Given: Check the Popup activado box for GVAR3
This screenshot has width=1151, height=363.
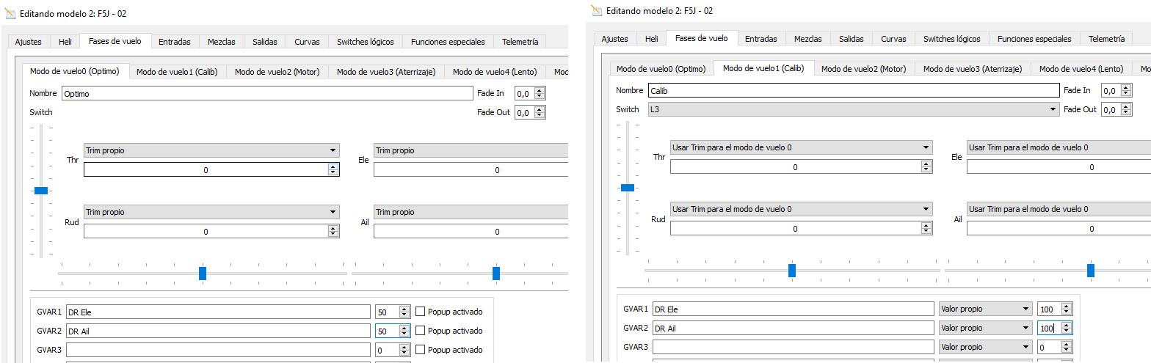Looking at the screenshot, I should (x=421, y=351).
